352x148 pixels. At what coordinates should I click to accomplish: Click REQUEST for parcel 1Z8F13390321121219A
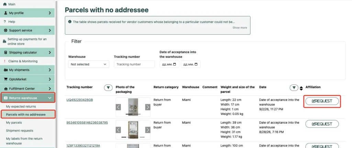322,146
